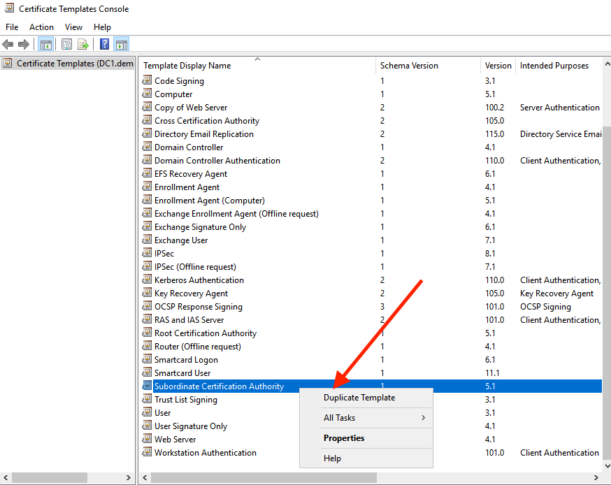Viewport: 611px width, 485px height.
Task: Click the Template Display Name sort arrow
Action: (258, 59)
